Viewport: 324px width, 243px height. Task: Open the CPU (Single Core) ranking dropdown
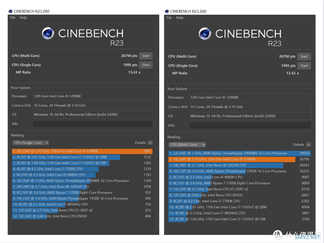[31, 143]
